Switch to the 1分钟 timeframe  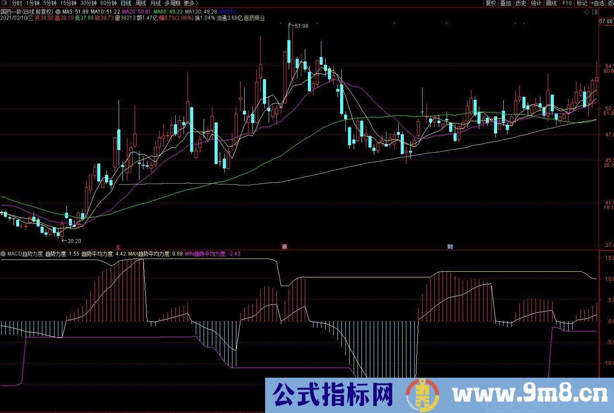click(x=32, y=3)
